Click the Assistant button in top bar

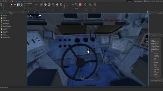coord(129,1)
